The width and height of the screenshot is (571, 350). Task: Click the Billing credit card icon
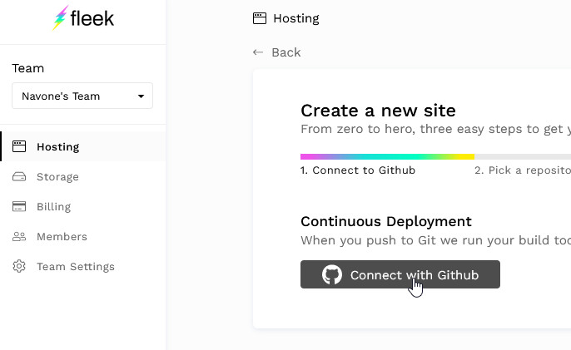(x=19, y=207)
